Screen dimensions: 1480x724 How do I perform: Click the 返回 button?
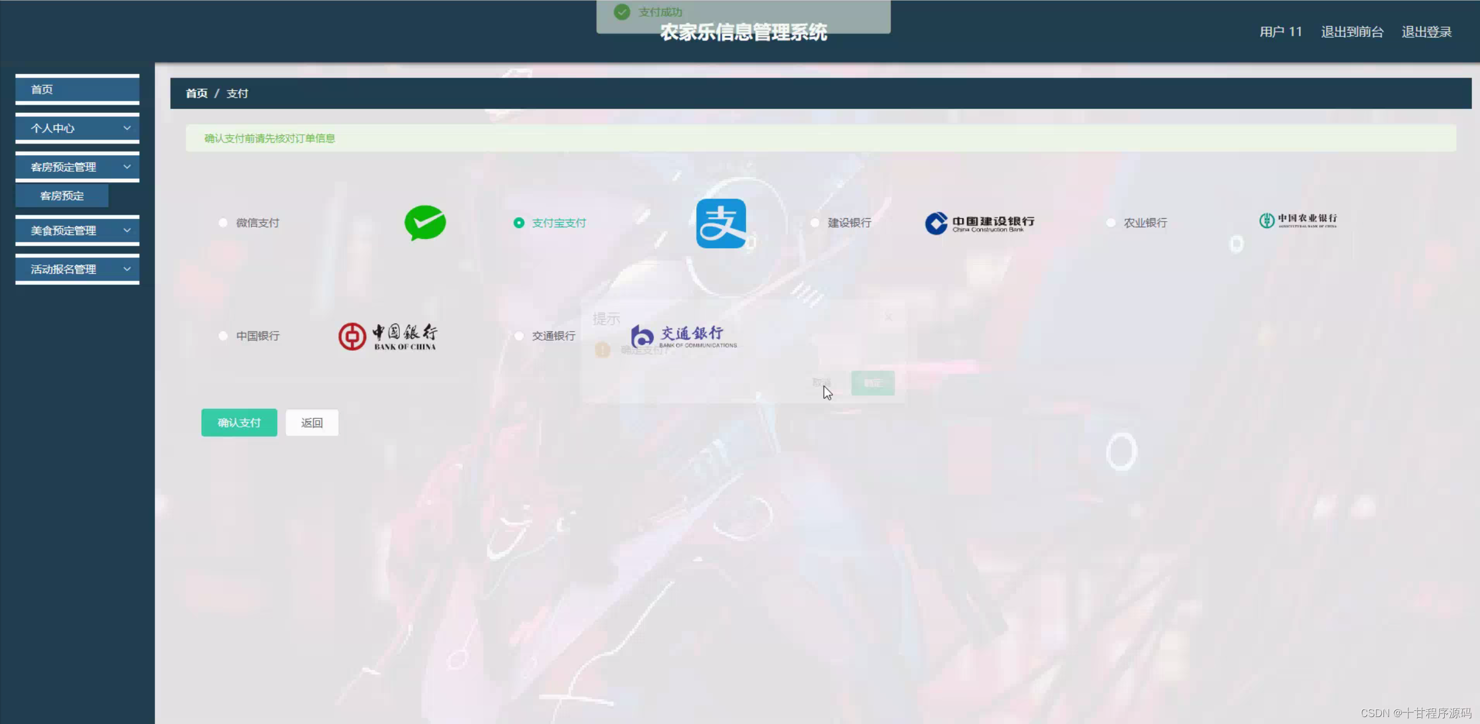(x=312, y=422)
